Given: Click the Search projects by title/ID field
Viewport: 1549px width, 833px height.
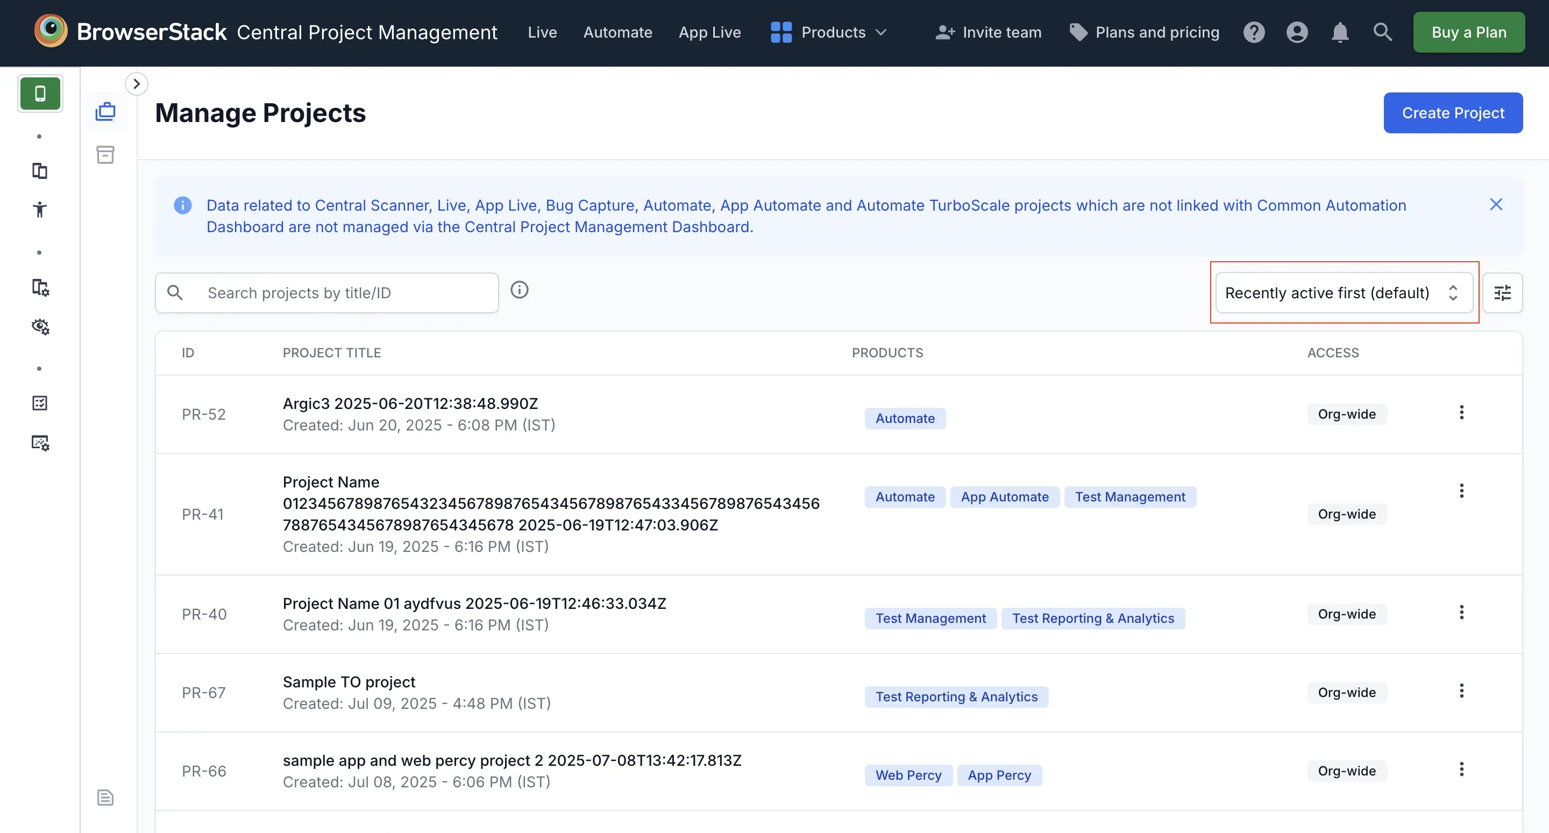Looking at the screenshot, I should coord(326,293).
